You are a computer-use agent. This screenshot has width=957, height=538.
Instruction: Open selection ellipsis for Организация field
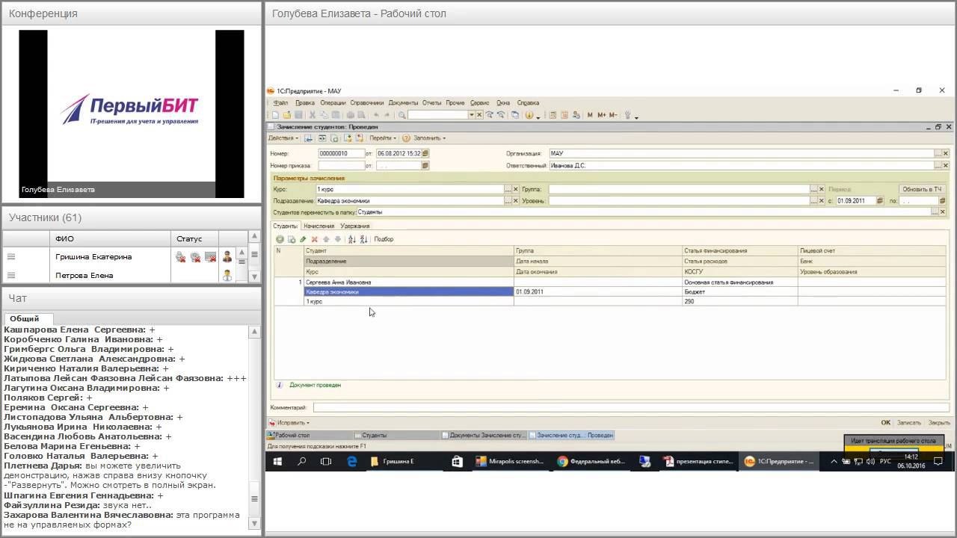(x=938, y=153)
